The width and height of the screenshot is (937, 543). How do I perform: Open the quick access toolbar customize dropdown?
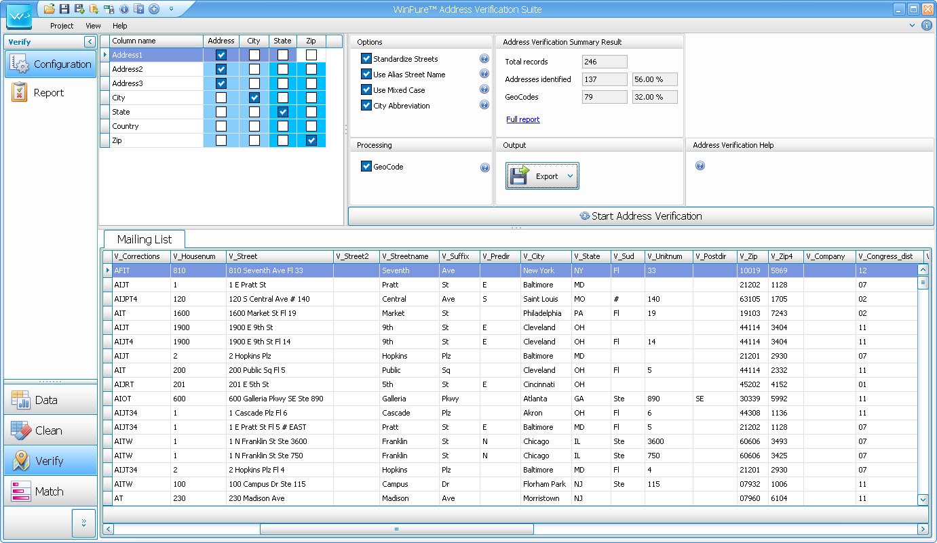pyautogui.click(x=171, y=9)
